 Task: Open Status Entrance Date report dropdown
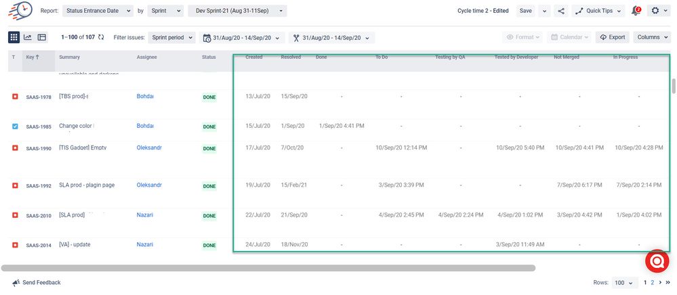[98, 11]
